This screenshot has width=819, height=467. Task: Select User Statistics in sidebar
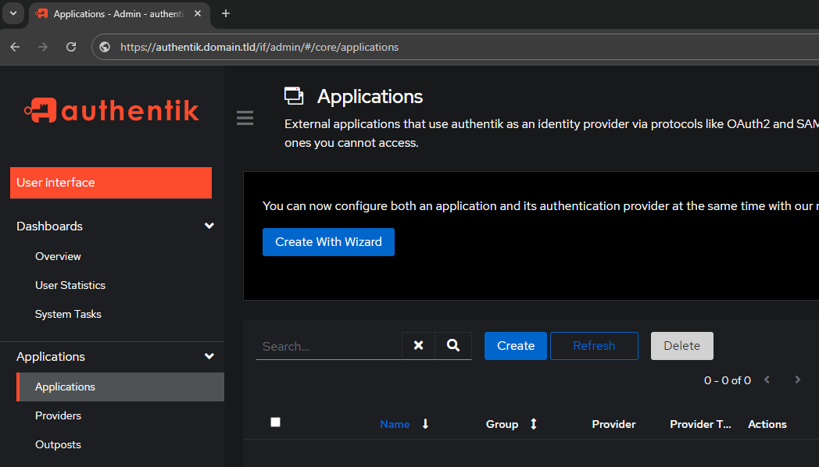coord(70,285)
